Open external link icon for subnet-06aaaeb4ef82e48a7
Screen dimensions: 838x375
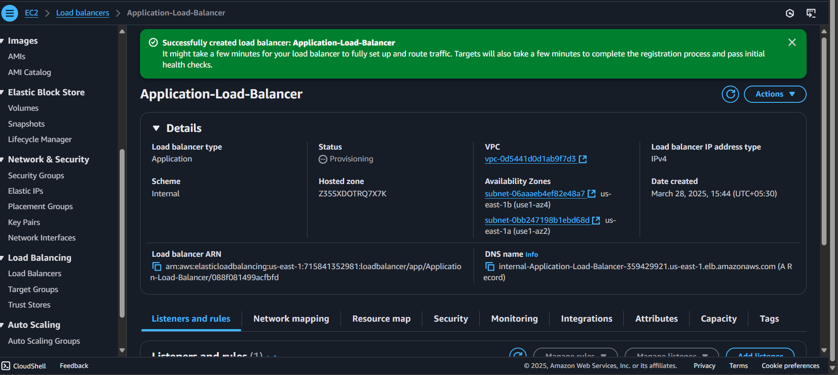[x=592, y=194]
